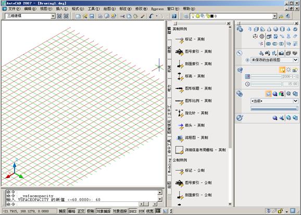Toggle 线宽 lineweight display

150,211
